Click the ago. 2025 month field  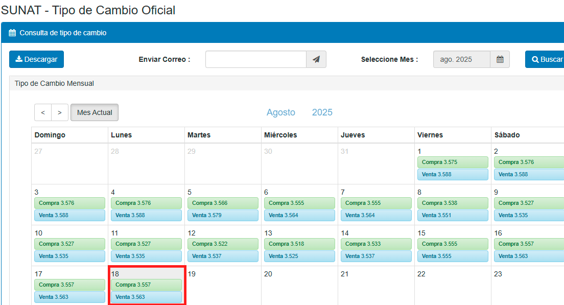462,59
